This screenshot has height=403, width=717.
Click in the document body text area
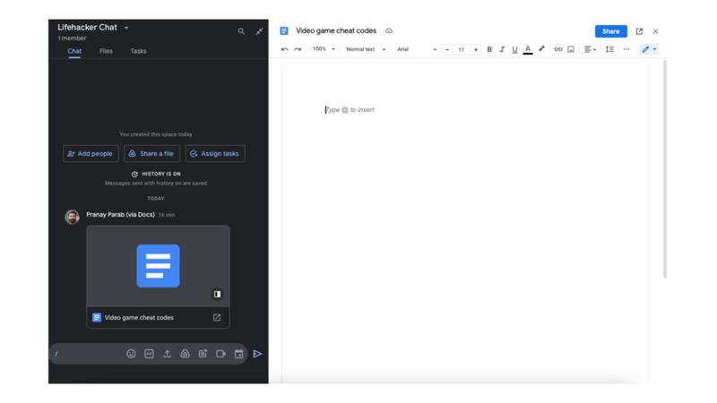464,224
